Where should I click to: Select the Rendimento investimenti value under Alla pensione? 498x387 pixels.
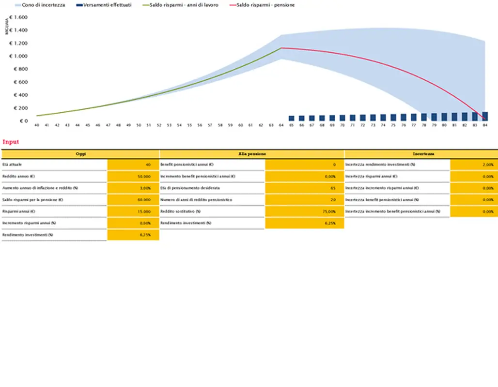pyautogui.click(x=305, y=223)
